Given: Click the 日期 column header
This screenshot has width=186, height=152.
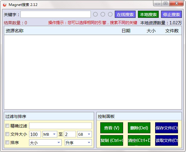Looking at the screenshot, I should point(126,31).
